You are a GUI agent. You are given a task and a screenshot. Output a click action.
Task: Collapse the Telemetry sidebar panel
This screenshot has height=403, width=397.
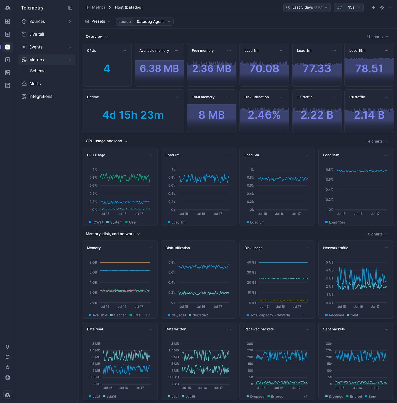pyautogui.click(x=70, y=8)
